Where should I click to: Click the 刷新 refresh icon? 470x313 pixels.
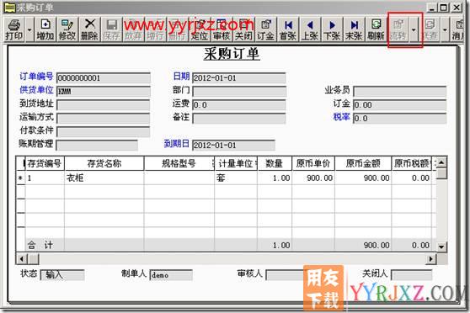(377, 29)
